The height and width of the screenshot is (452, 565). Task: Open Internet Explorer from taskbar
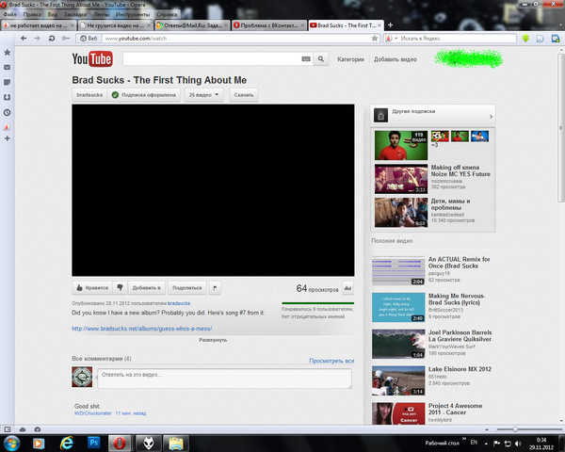(66, 443)
